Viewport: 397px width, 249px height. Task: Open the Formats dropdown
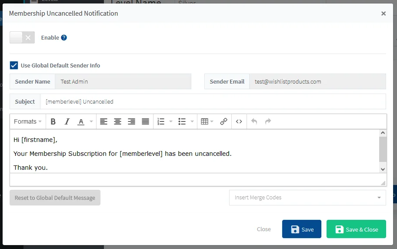[27, 121]
